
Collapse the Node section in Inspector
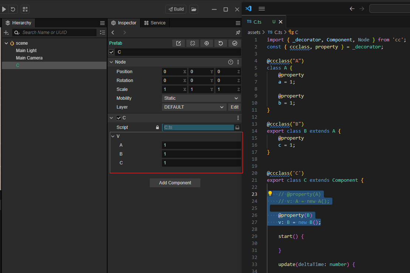click(111, 62)
